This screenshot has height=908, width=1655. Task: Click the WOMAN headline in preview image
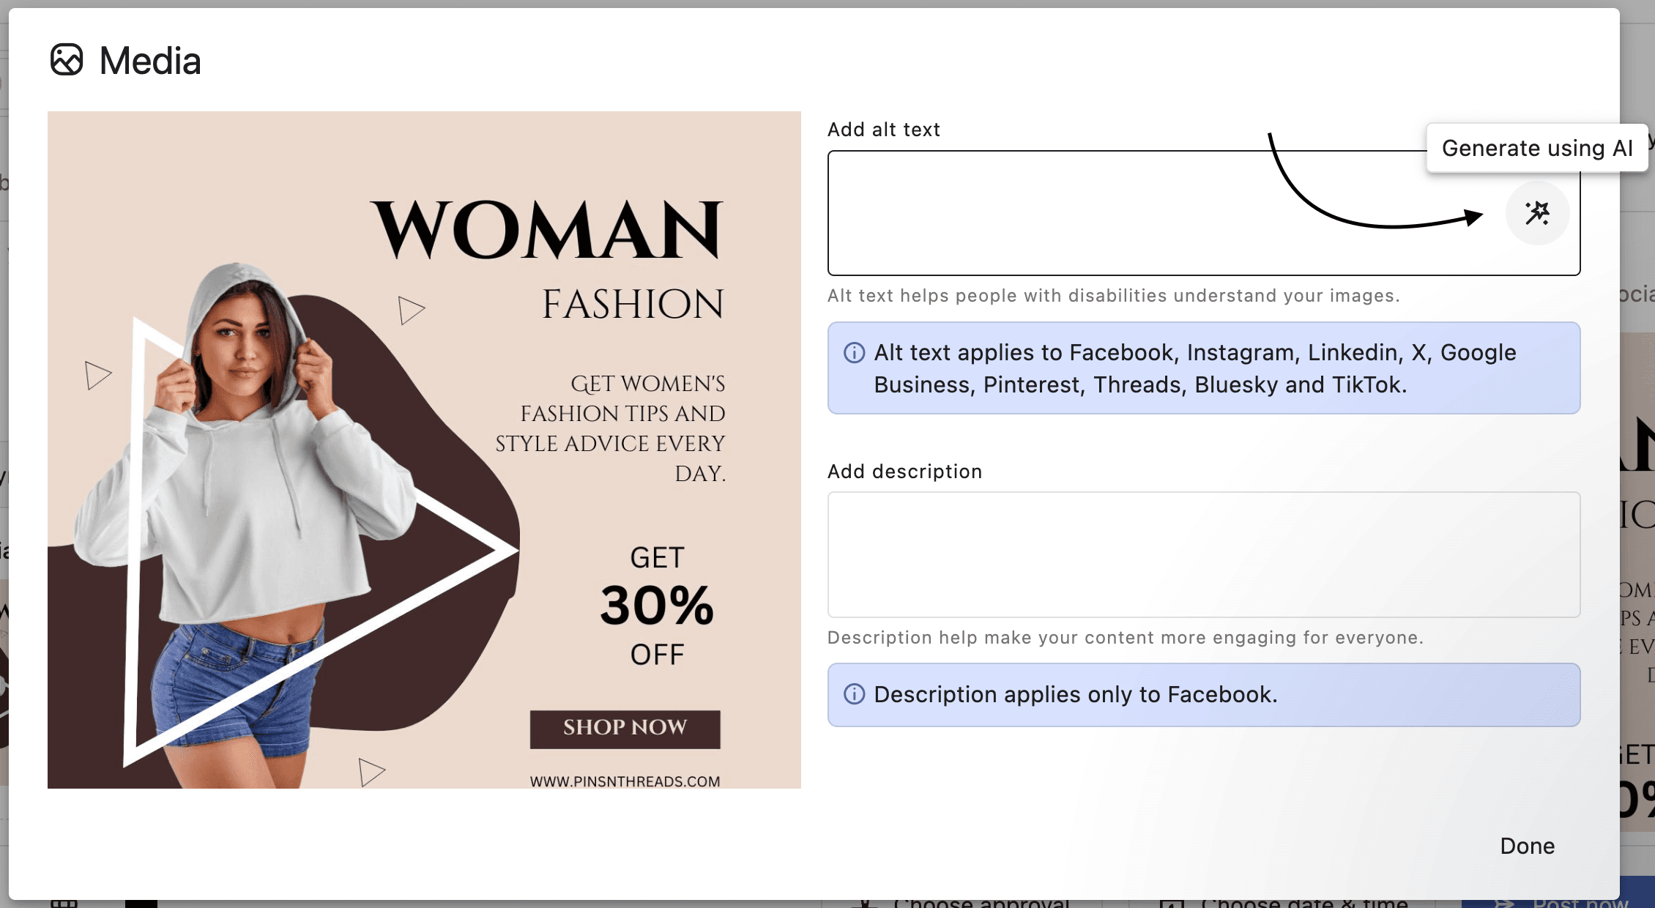(x=548, y=231)
